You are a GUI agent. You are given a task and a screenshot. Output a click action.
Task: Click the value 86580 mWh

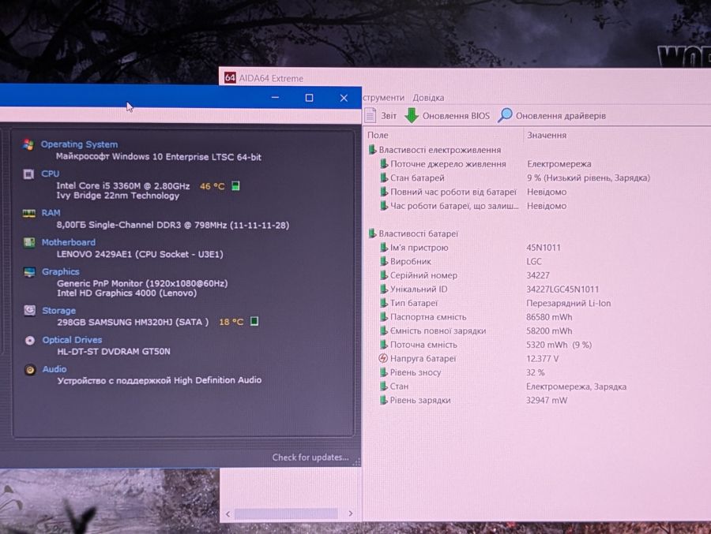coord(549,317)
